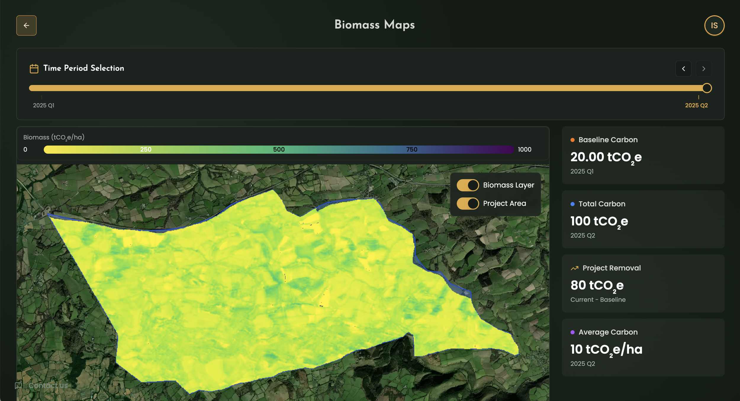The width and height of the screenshot is (740, 401).
Task: Click the biomass color scale at 500
Action: click(x=279, y=149)
